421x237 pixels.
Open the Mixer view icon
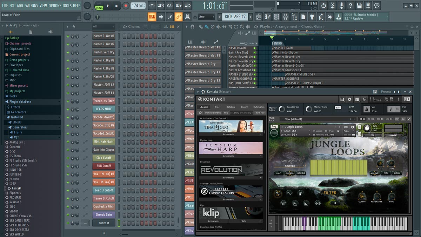285,17
